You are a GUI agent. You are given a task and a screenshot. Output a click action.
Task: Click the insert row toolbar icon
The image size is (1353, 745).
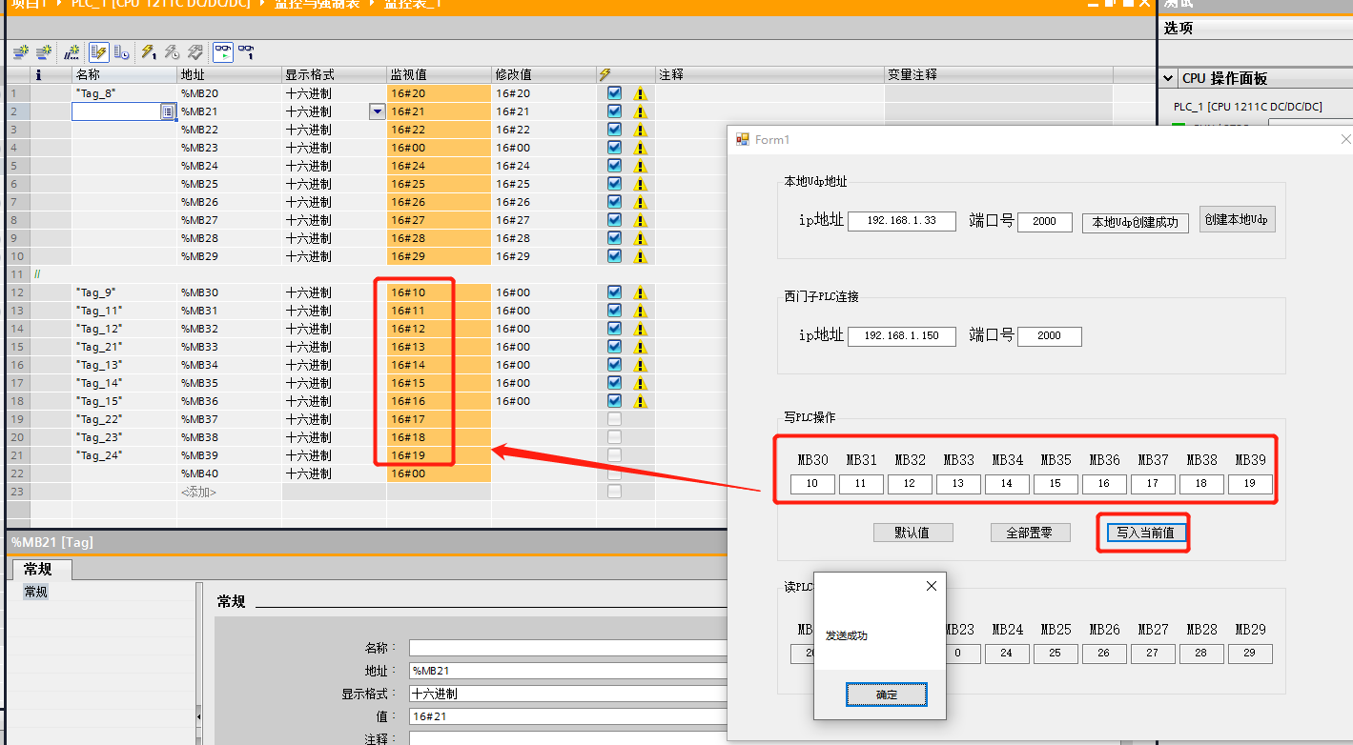[19, 51]
